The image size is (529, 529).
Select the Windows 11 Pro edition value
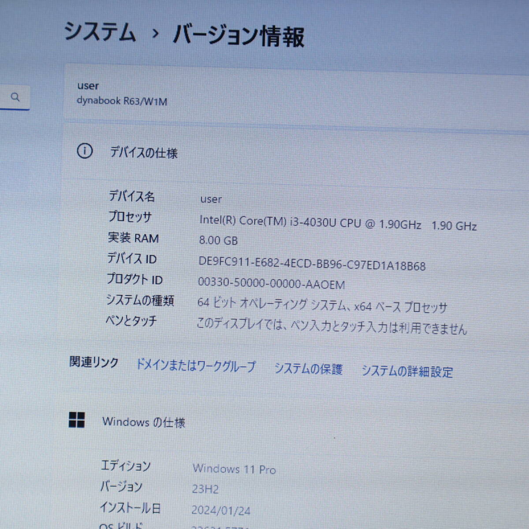pos(235,469)
